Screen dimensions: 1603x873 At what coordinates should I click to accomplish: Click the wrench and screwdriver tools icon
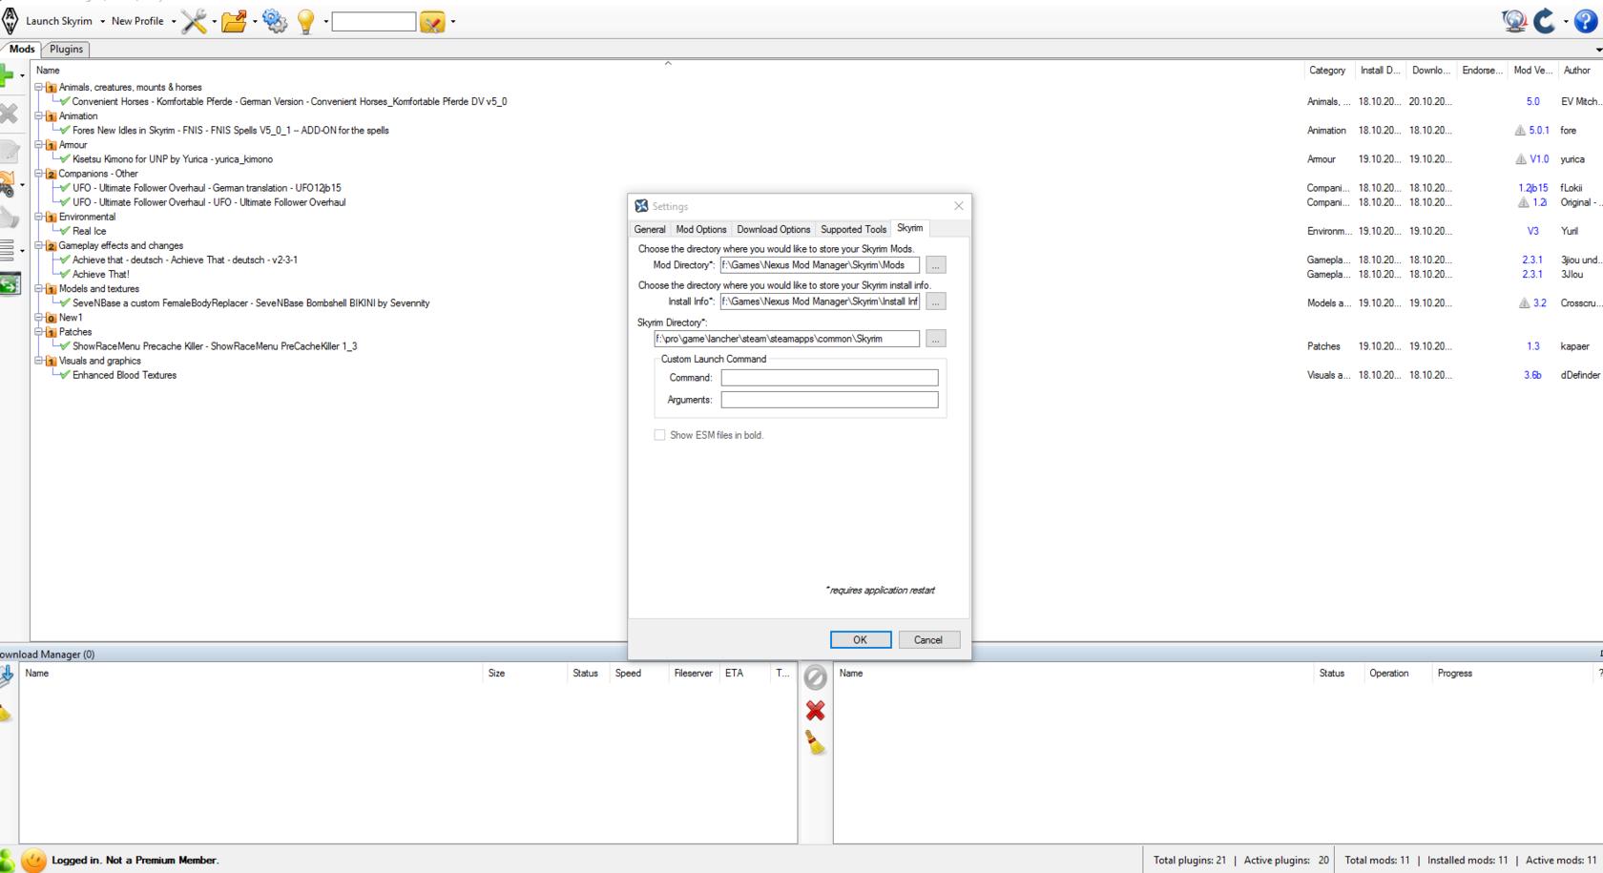(194, 21)
